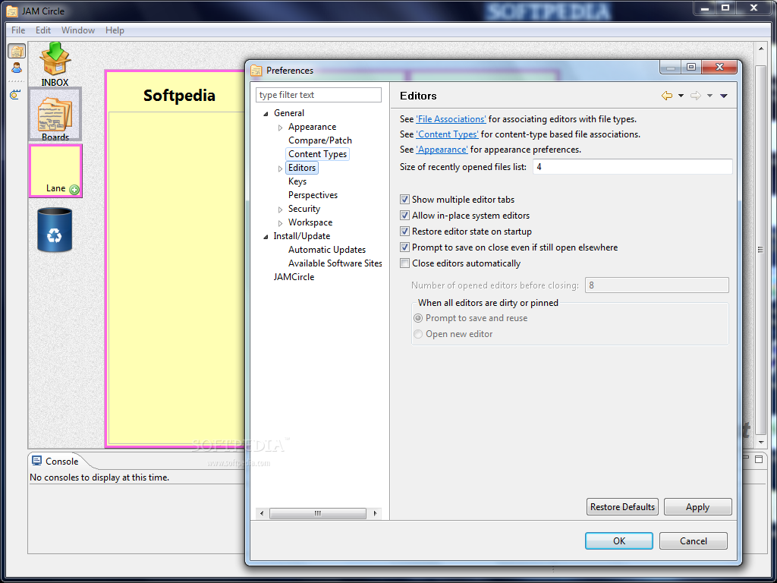Maximize the Console panel
This screenshot has width=777, height=583.
(x=759, y=459)
